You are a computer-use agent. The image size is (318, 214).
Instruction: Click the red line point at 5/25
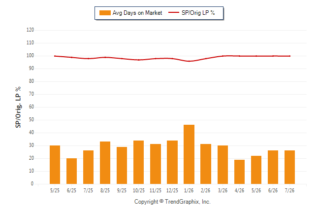pos(55,56)
